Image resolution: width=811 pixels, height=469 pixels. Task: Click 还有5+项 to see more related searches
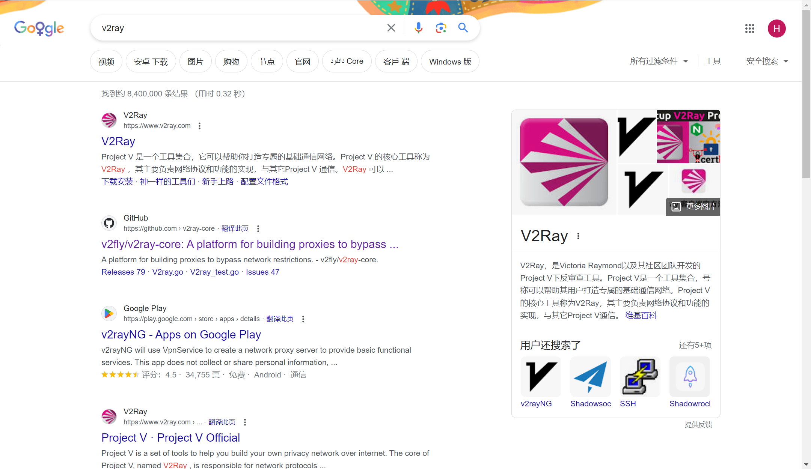[695, 345]
